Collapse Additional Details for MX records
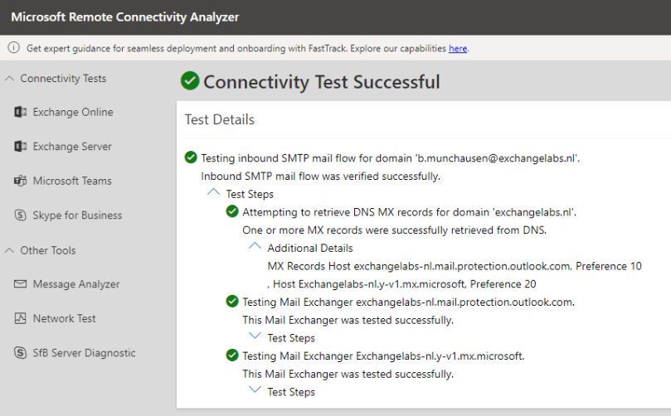 pos(255,247)
